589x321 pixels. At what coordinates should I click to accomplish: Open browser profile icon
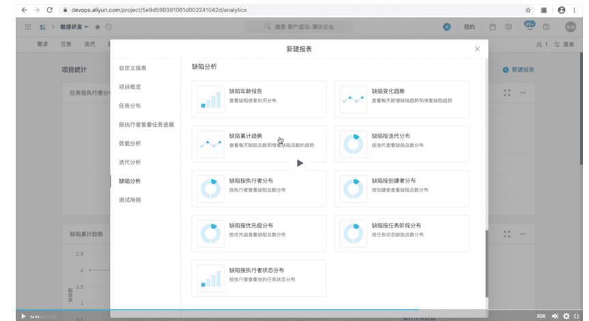tap(562, 10)
